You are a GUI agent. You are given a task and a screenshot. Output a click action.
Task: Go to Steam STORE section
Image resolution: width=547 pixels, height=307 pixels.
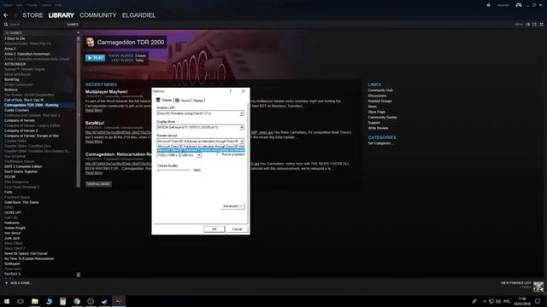[32, 15]
